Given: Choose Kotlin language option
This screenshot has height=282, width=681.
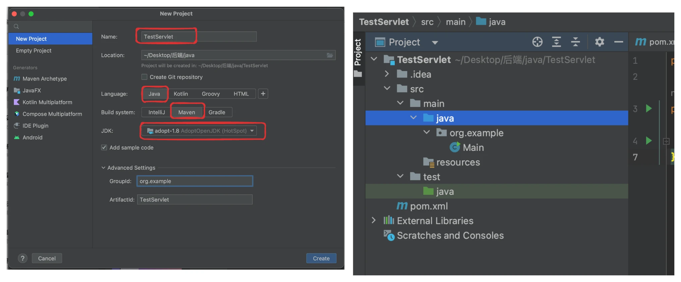Looking at the screenshot, I should [x=181, y=94].
